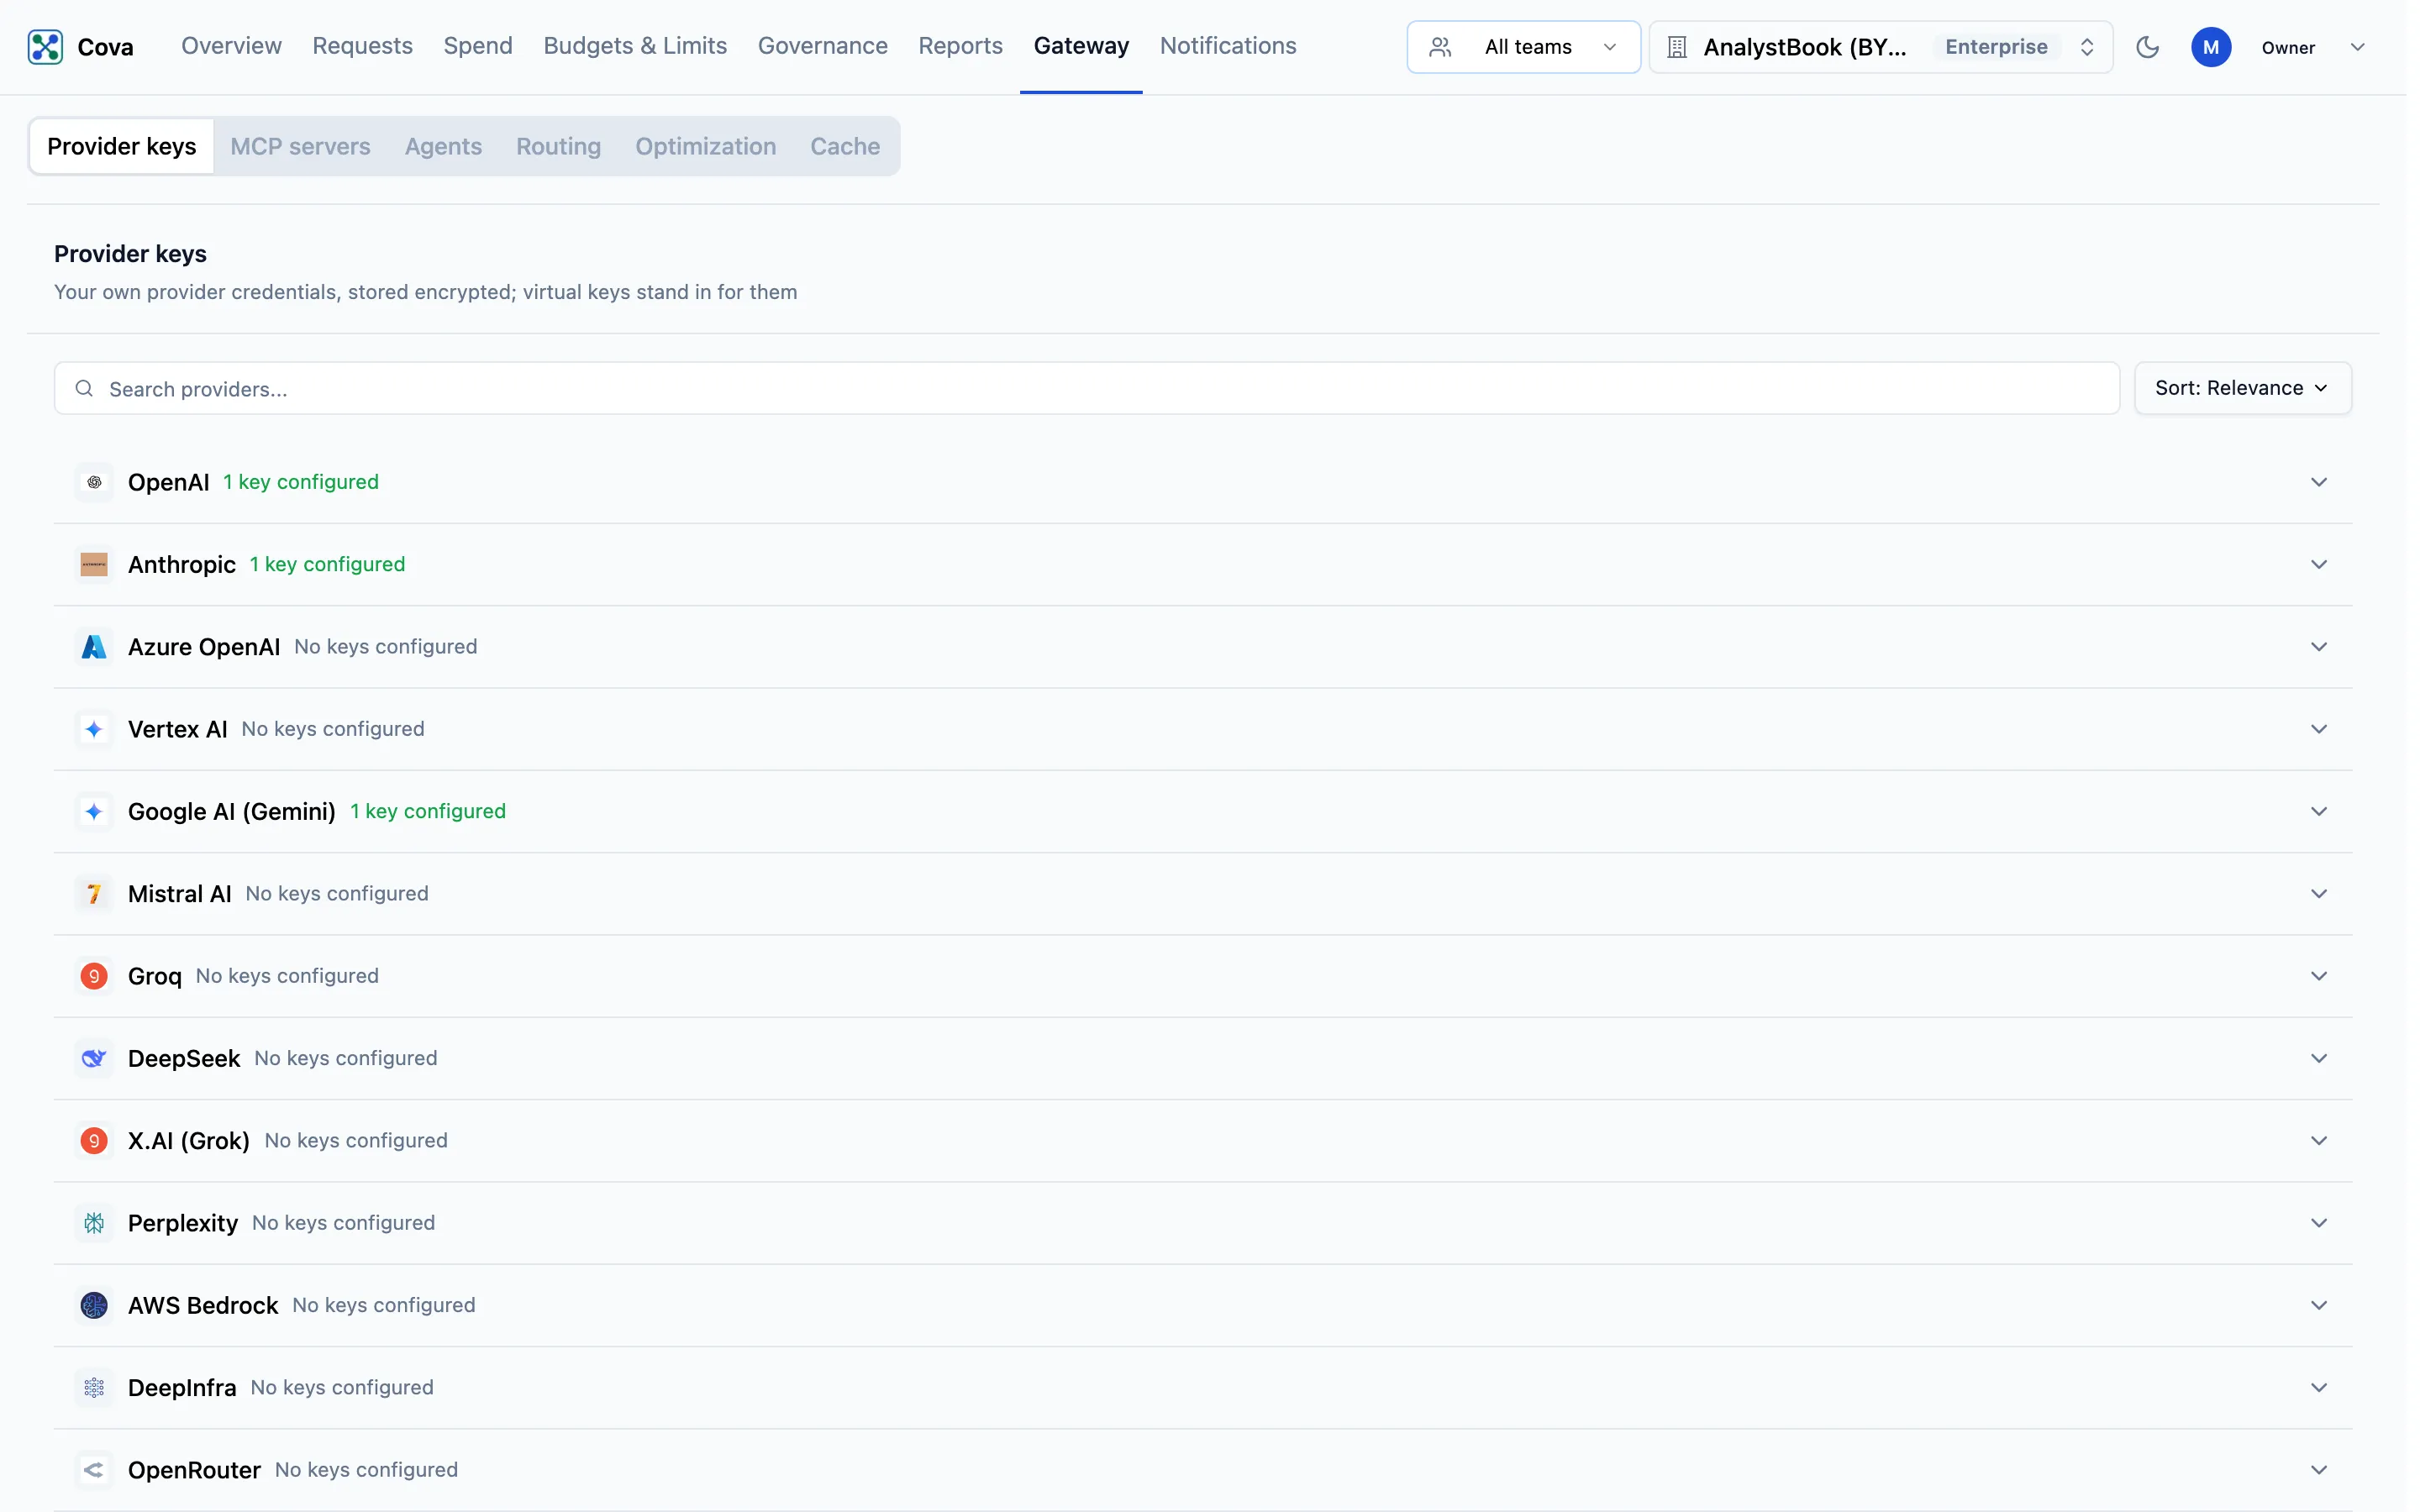
Task: Switch to the Routing tab
Action: coord(558,146)
